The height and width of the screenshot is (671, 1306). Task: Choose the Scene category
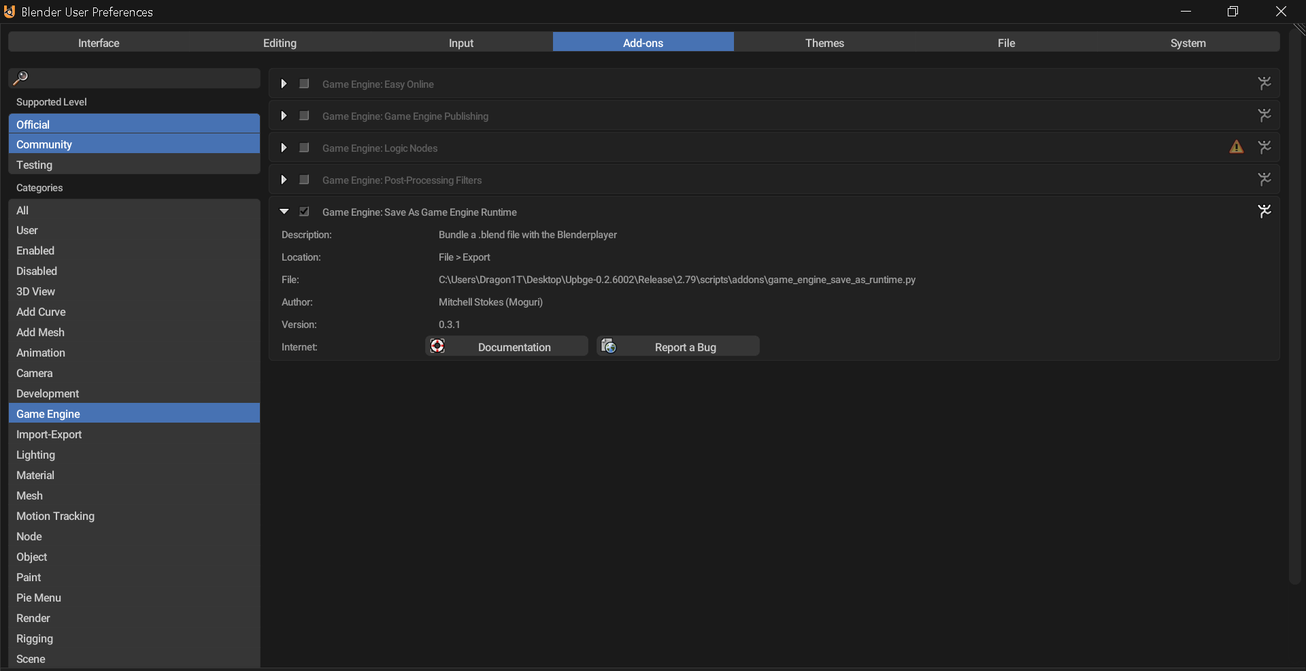click(x=134, y=659)
